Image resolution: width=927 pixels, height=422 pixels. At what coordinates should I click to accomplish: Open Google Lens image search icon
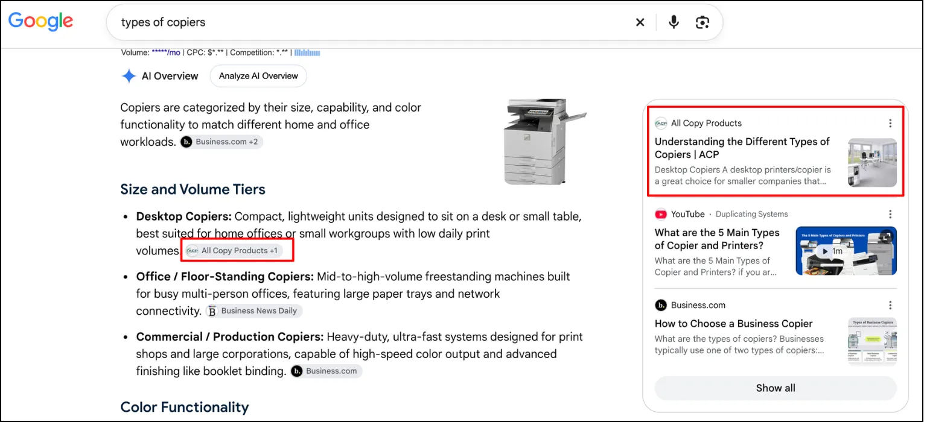pyautogui.click(x=702, y=22)
